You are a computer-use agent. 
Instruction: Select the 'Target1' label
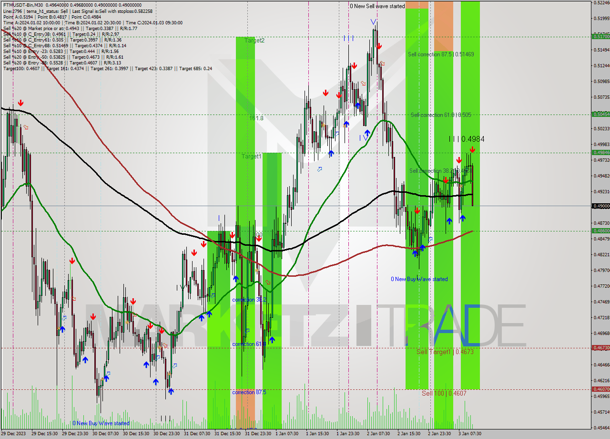[x=251, y=157]
